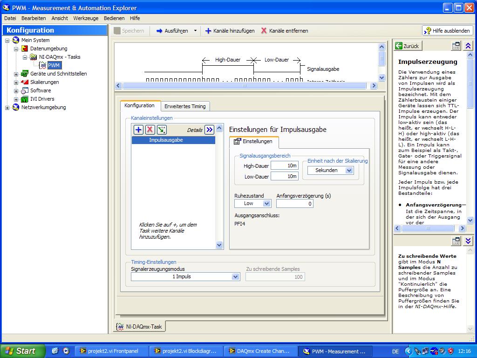Click the Low-Dauer input field

(285, 176)
